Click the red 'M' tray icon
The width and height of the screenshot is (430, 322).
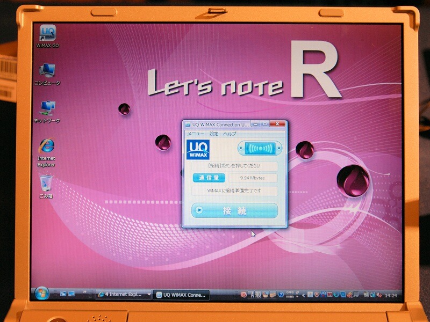pyautogui.click(x=330, y=295)
